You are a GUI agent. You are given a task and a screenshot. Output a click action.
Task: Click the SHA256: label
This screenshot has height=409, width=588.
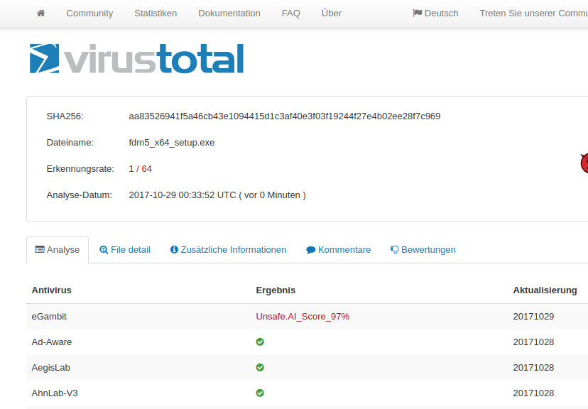[x=65, y=116]
